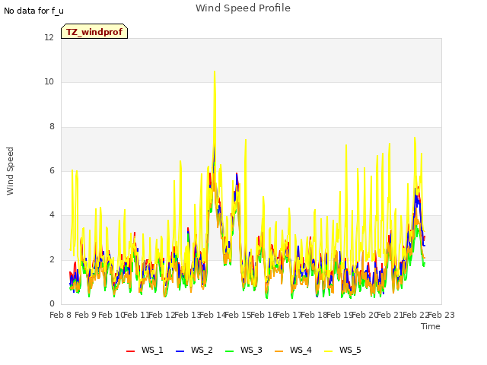Image resolution: width=487 pixels, height=365 pixels.
Task: Toggle the WS_1 legend entry
Action: coord(145,350)
